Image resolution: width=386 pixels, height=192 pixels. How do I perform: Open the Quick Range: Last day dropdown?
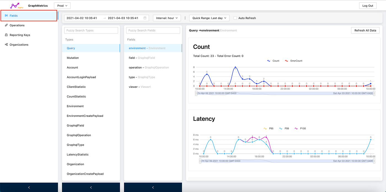[x=209, y=18]
